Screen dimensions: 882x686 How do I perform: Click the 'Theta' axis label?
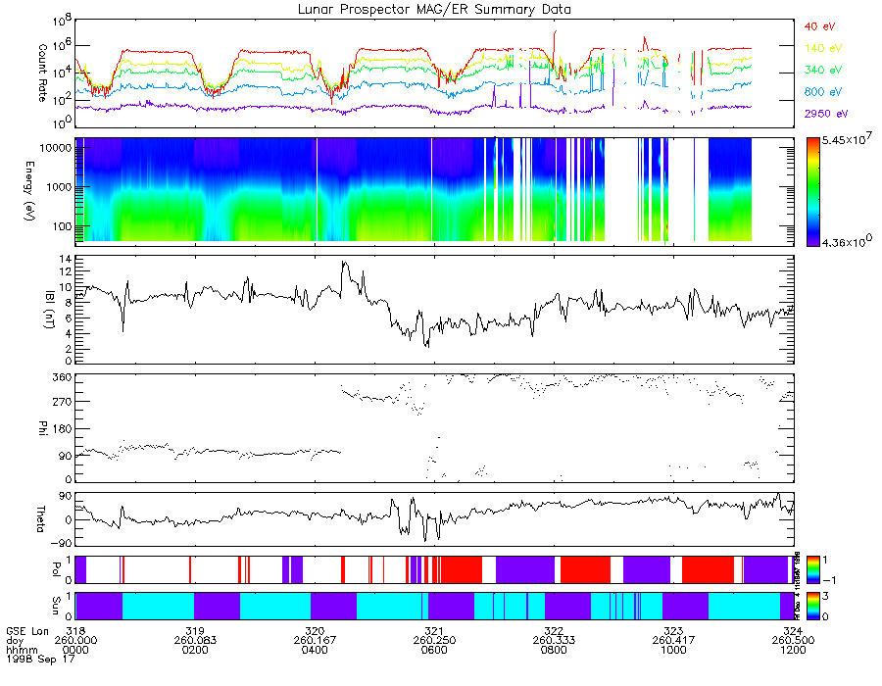click(41, 518)
